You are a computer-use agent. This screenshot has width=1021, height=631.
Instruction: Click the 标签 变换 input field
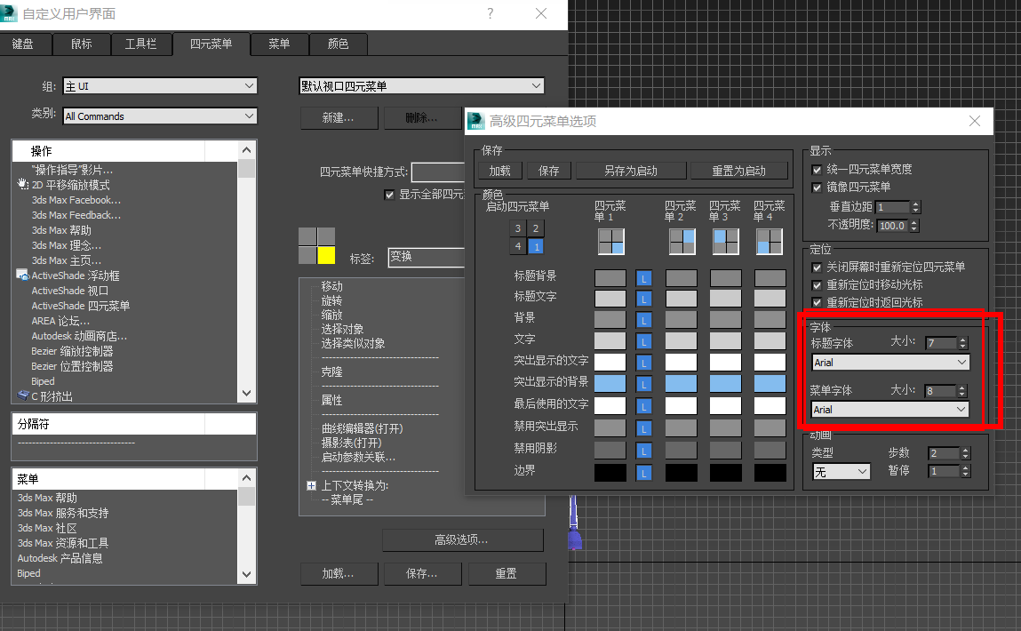427,257
